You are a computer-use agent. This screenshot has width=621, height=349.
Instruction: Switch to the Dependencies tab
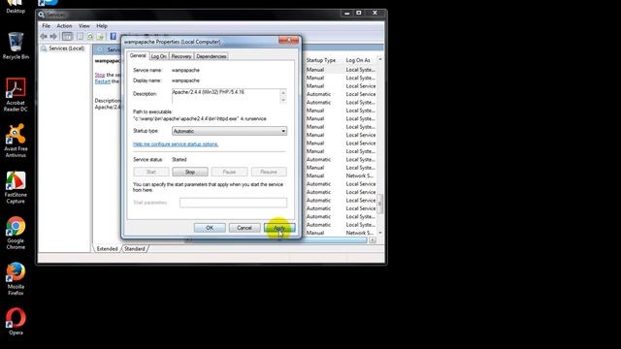click(212, 56)
